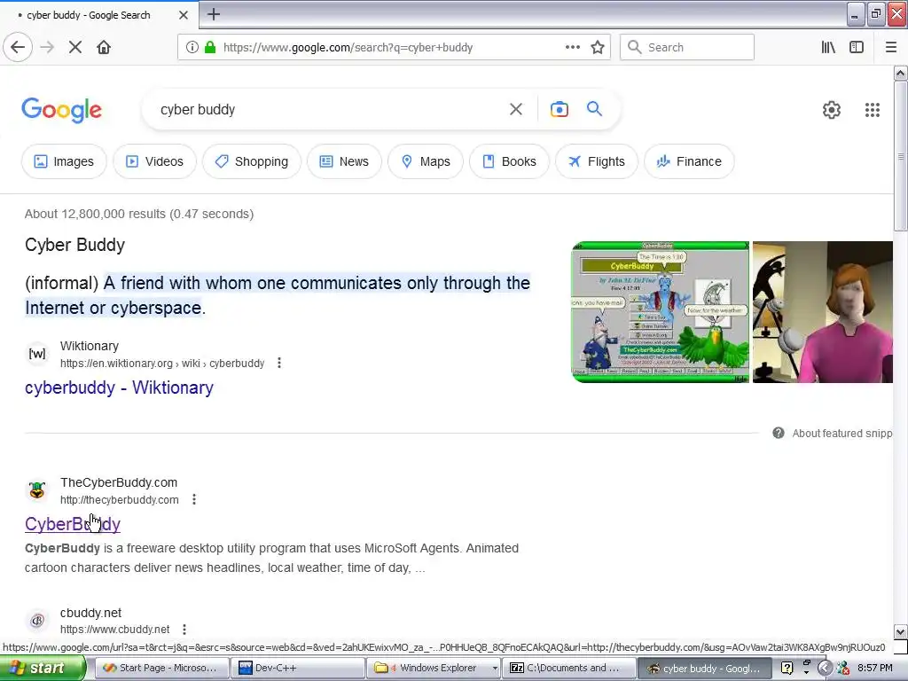Go to the Google logo homepage
The width and height of the screenshot is (908, 681).
pyautogui.click(x=62, y=110)
